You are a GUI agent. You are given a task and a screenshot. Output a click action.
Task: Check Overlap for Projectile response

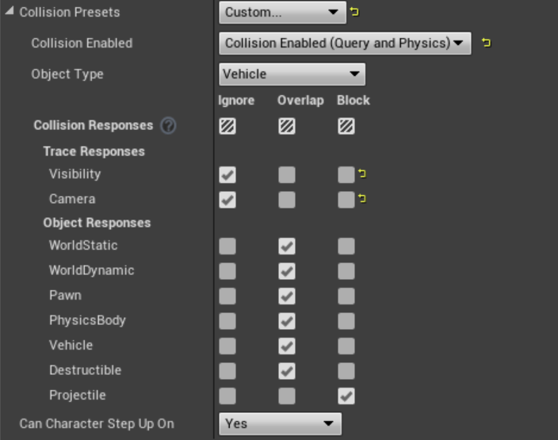[x=287, y=396]
